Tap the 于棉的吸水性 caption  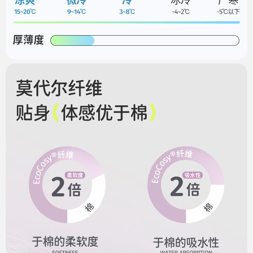(186, 243)
